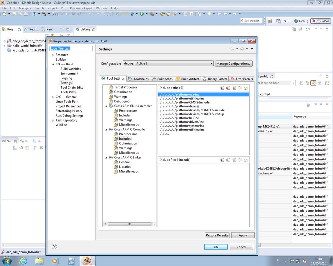
Task: Expand the C/C++ General node
Action: coord(53,97)
